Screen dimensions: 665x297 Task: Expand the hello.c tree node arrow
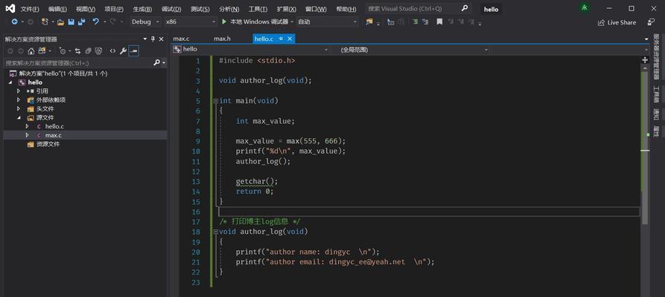[x=27, y=126]
